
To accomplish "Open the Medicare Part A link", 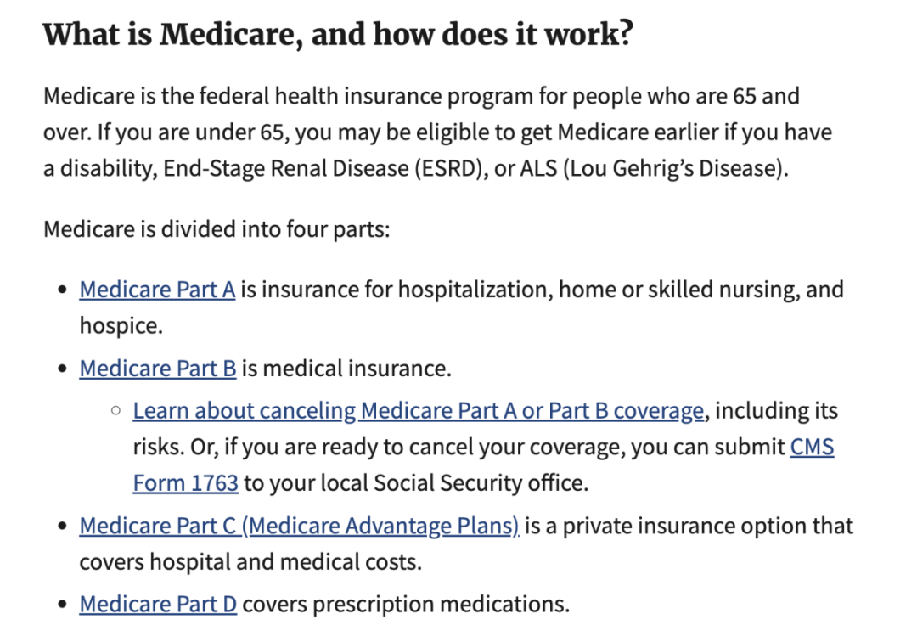I will click(x=157, y=290).
